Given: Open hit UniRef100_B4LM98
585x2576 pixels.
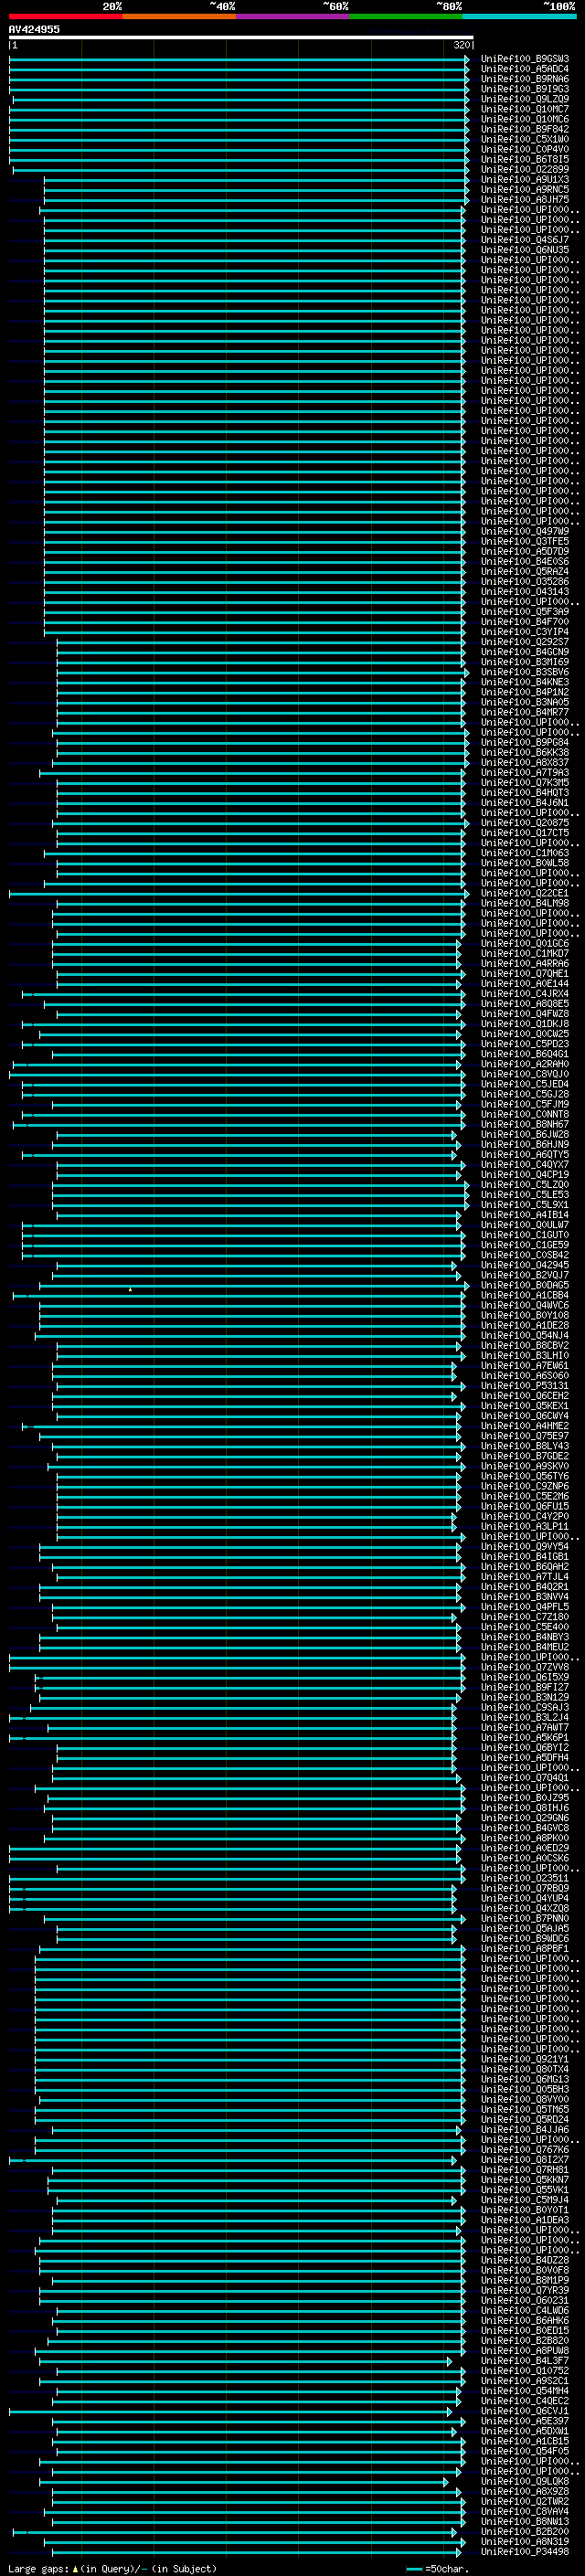Looking at the screenshot, I should tap(525, 903).
